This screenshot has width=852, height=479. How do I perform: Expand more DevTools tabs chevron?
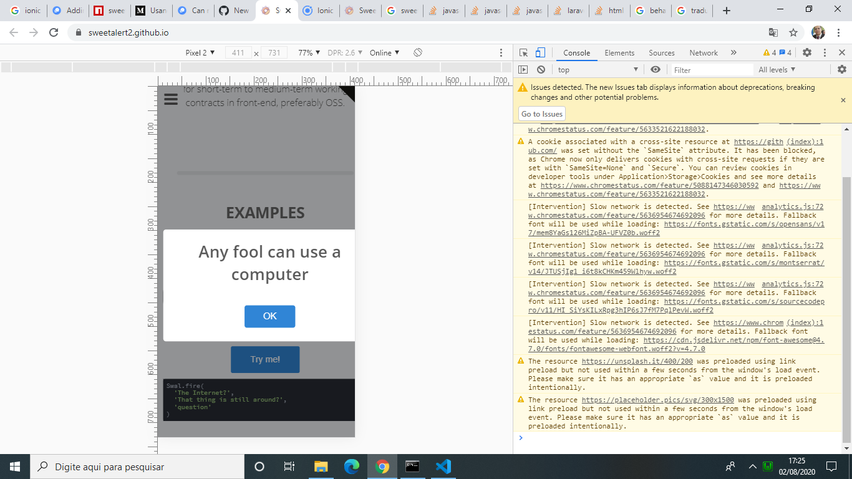(733, 53)
